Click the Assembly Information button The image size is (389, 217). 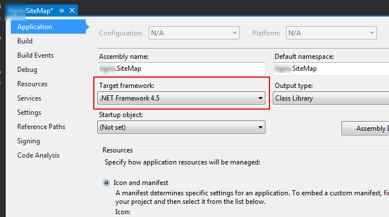tap(365, 128)
